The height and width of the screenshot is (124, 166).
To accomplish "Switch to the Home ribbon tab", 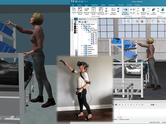I will (x=79, y=5).
